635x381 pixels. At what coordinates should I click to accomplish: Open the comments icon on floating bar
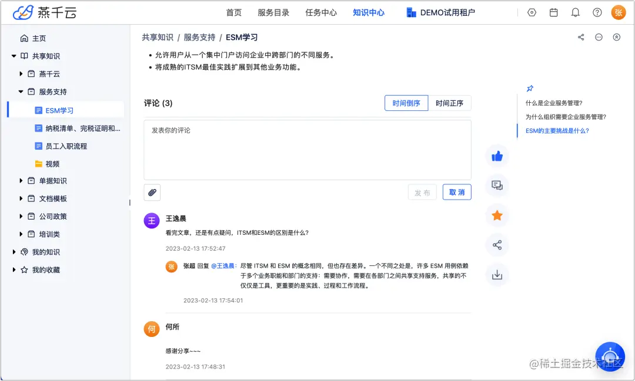point(497,186)
